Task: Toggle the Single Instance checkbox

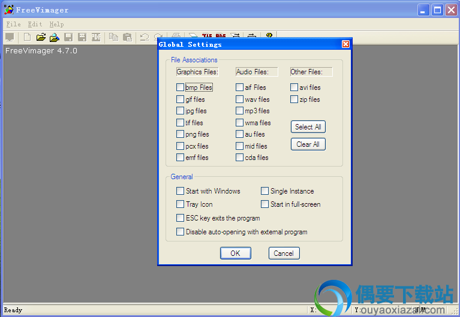Action: (264, 191)
